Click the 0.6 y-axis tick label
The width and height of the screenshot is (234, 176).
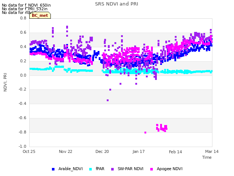23,33
